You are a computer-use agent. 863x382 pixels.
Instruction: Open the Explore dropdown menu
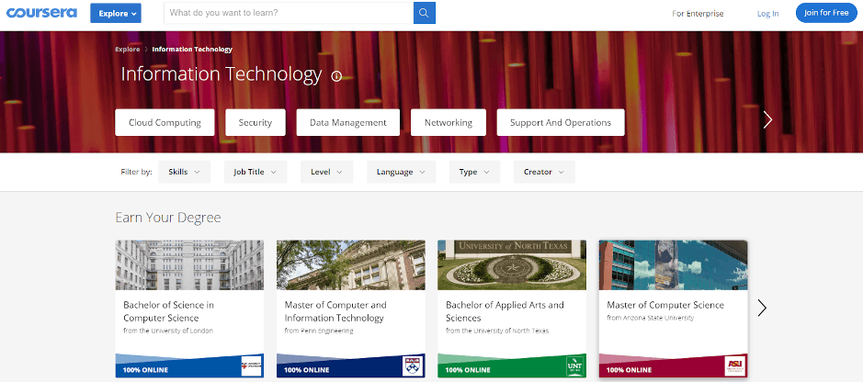tap(116, 14)
